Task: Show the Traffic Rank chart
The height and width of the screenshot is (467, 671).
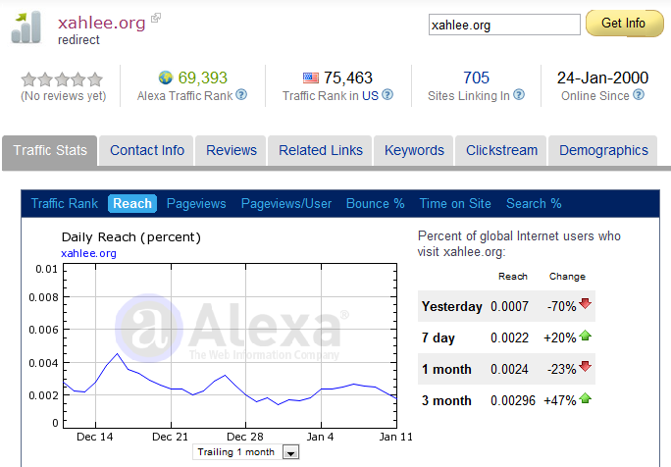Action: coord(65,203)
